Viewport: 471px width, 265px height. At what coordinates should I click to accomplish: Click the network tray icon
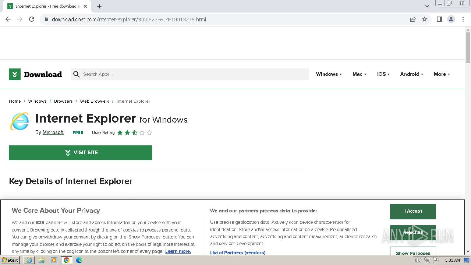(427, 260)
